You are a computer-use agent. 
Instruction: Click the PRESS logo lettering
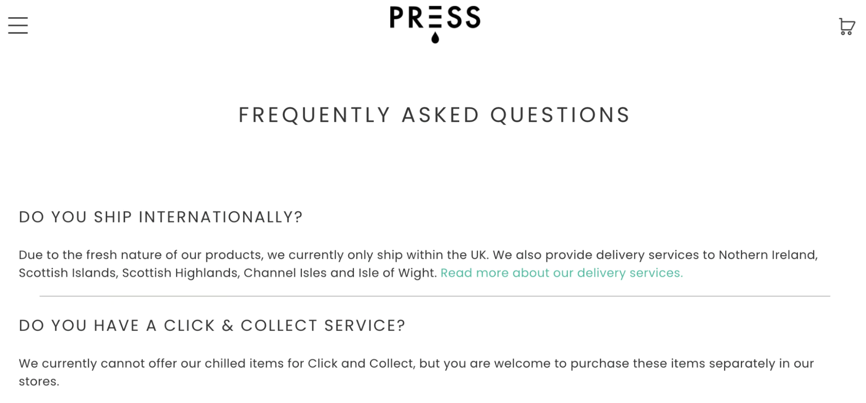click(x=435, y=18)
